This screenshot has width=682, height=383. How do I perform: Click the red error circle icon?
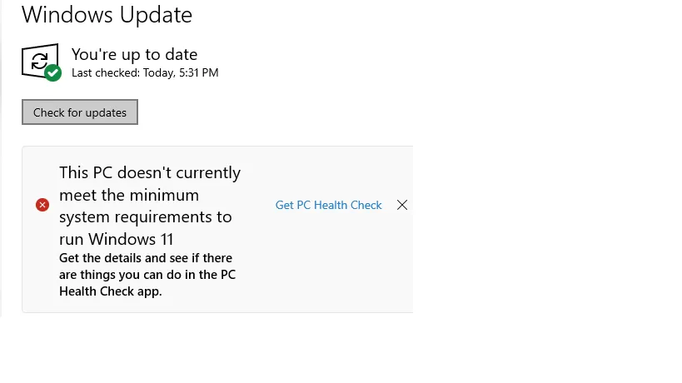[x=42, y=205]
